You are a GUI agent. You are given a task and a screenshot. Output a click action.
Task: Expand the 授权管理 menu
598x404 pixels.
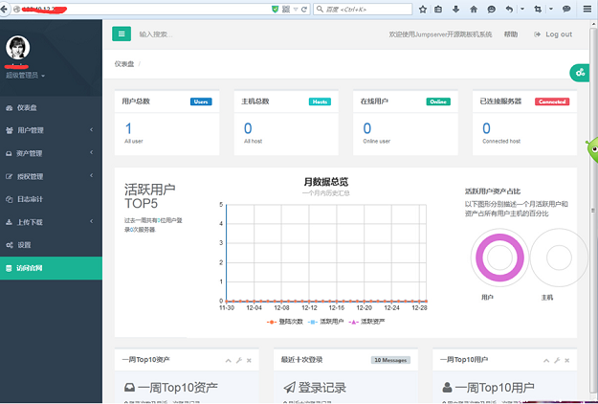pyautogui.click(x=51, y=176)
